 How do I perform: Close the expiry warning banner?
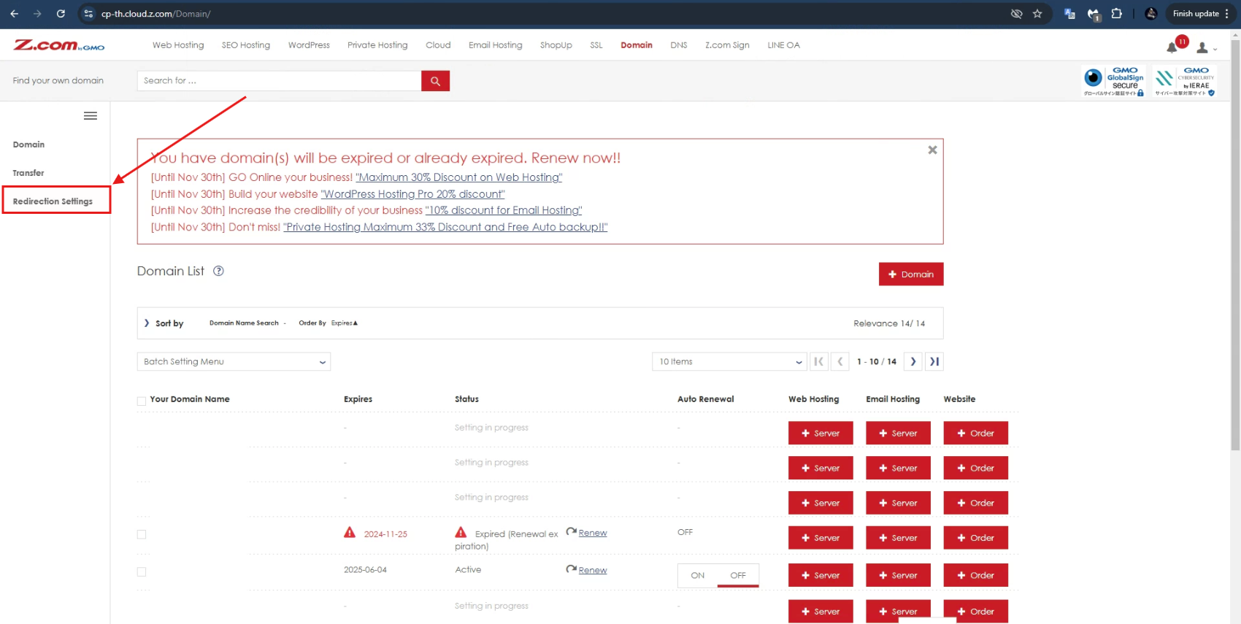(x=932, y=150)
